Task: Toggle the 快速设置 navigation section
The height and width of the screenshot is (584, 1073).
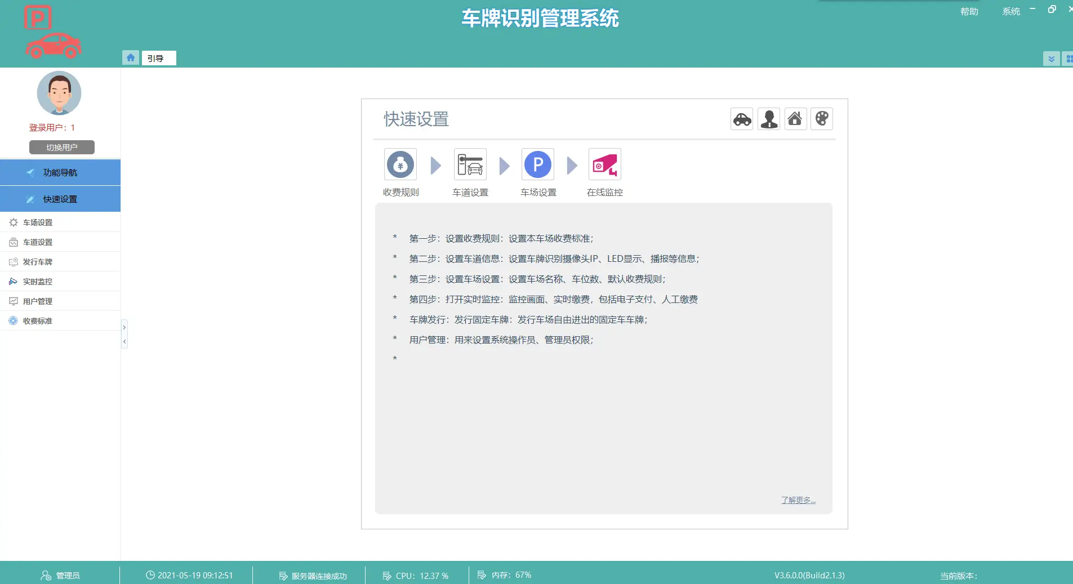Action: (60, 199)
